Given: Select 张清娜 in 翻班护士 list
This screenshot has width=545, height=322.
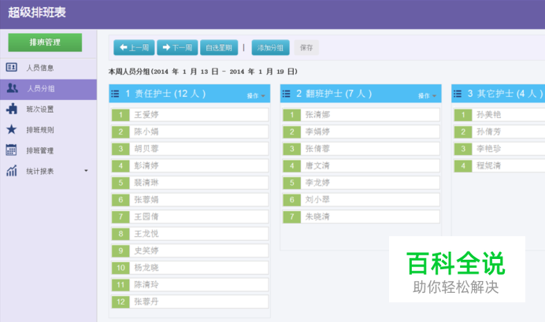Looking at the screenshot, I should tap(361, 115).
